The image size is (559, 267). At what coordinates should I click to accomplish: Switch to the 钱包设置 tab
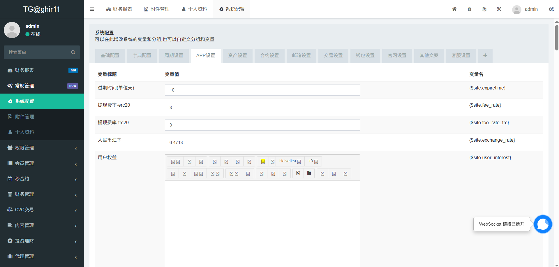click(365, 55)
